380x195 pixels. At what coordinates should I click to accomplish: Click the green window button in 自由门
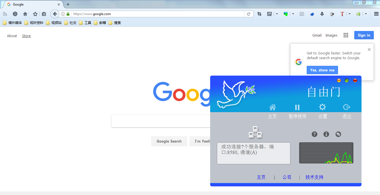(x=347, y=80)
